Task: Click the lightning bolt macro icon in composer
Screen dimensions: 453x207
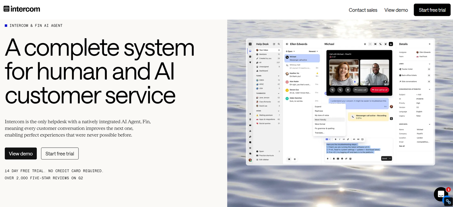Action: pyautogui.click(x=328, y=159)
